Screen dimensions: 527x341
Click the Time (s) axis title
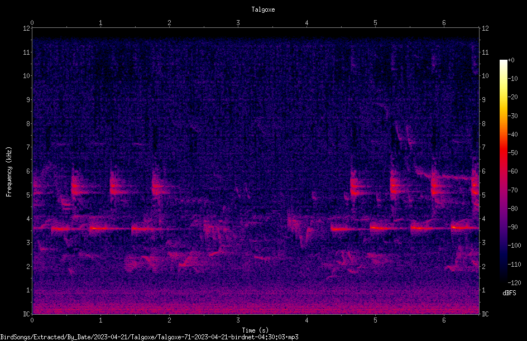(x=255, y=330)
